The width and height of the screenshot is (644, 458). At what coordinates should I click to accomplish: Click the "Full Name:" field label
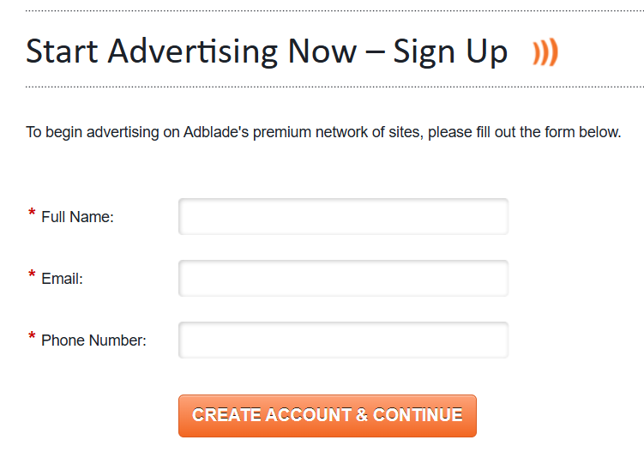pos(77,218)
